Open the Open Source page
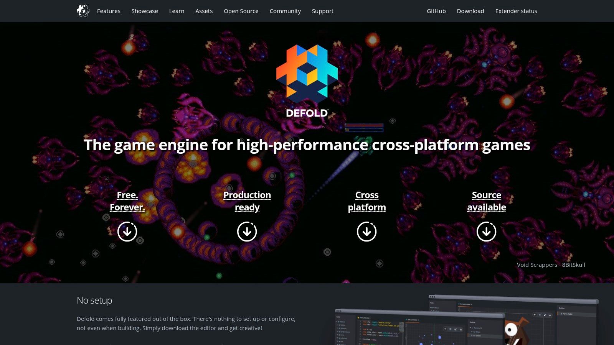The height and width of the screenshot is (345, 614). pyautogui.click(x=241, y=11)
